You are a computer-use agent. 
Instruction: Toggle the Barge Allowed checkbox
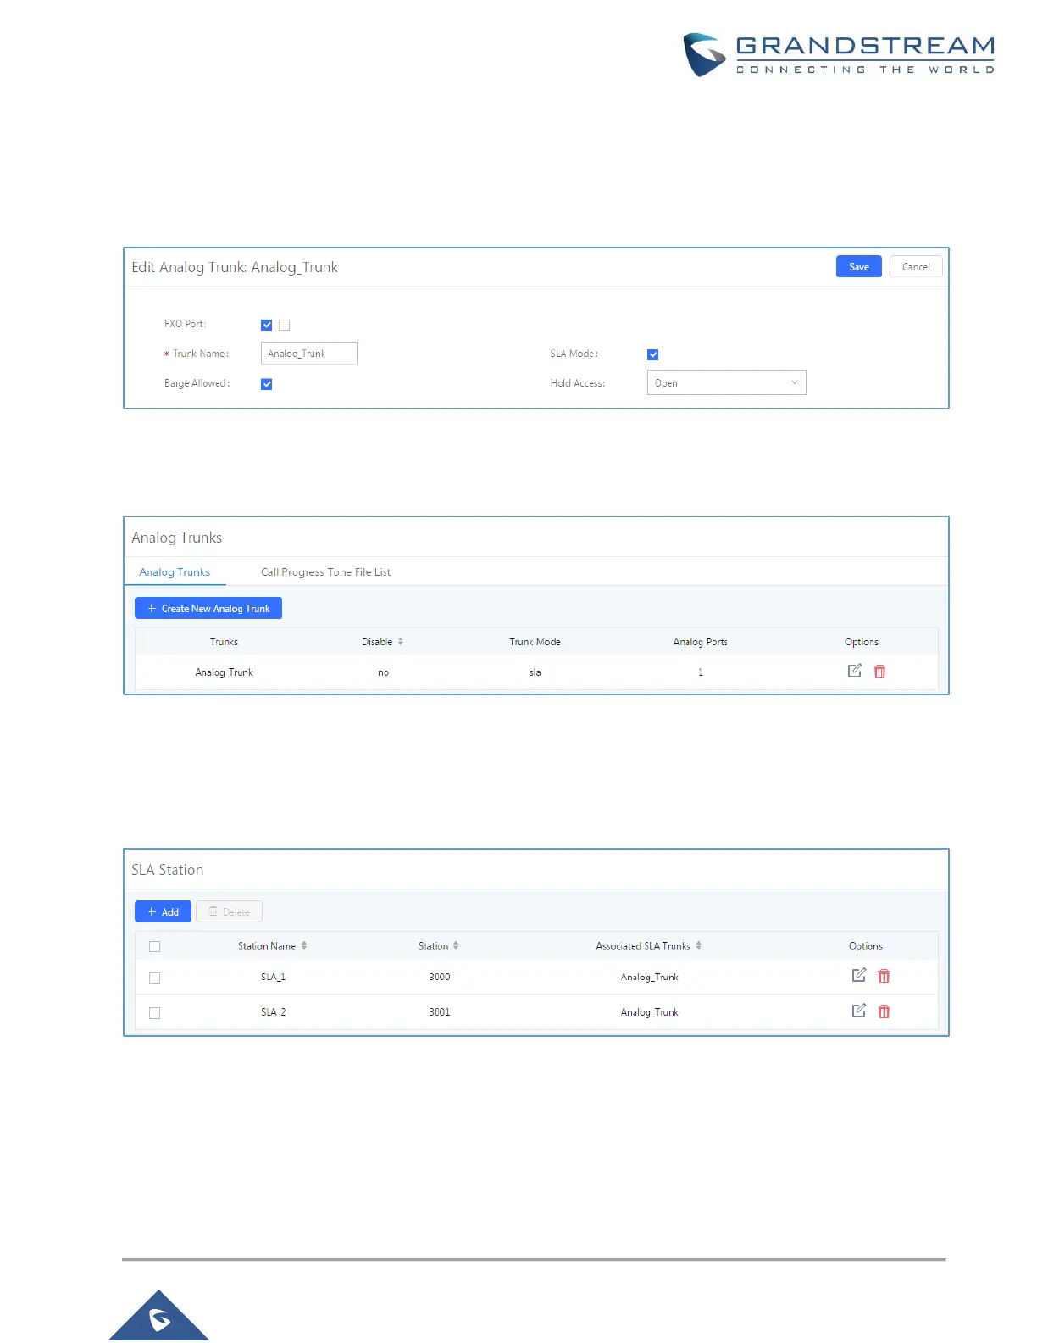pyautogui.click(x=267, y=384)
